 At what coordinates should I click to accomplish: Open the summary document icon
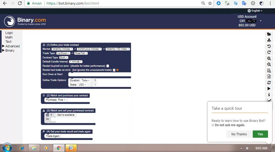coord(269,77)
